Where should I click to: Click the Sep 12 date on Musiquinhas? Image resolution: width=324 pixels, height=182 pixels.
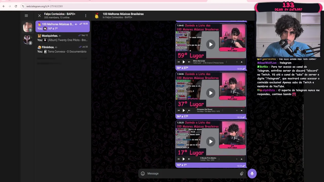coord(85,35)
